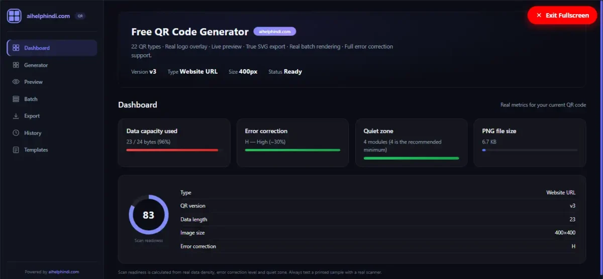Image resolution: width=603 pixels, height=279 pixels.
Task: Click the green Quiet zone bar
Action: 411,158
